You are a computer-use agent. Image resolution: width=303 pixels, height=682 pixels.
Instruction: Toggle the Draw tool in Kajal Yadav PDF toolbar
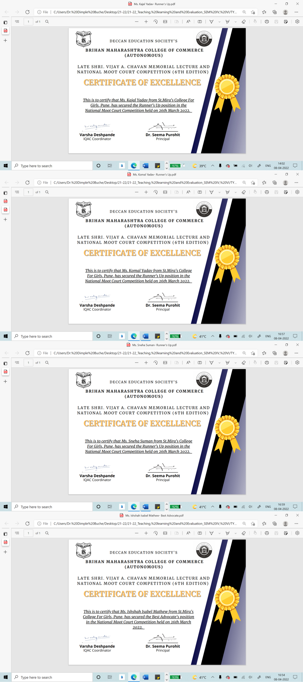pos(211,22)
